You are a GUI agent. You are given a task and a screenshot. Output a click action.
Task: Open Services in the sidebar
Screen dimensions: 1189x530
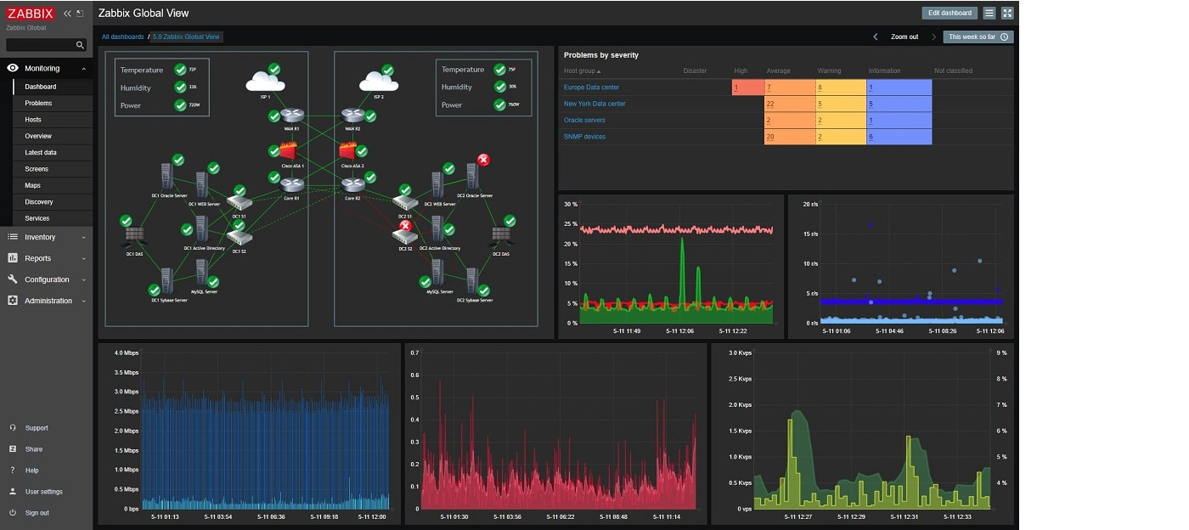click(53, 218)
